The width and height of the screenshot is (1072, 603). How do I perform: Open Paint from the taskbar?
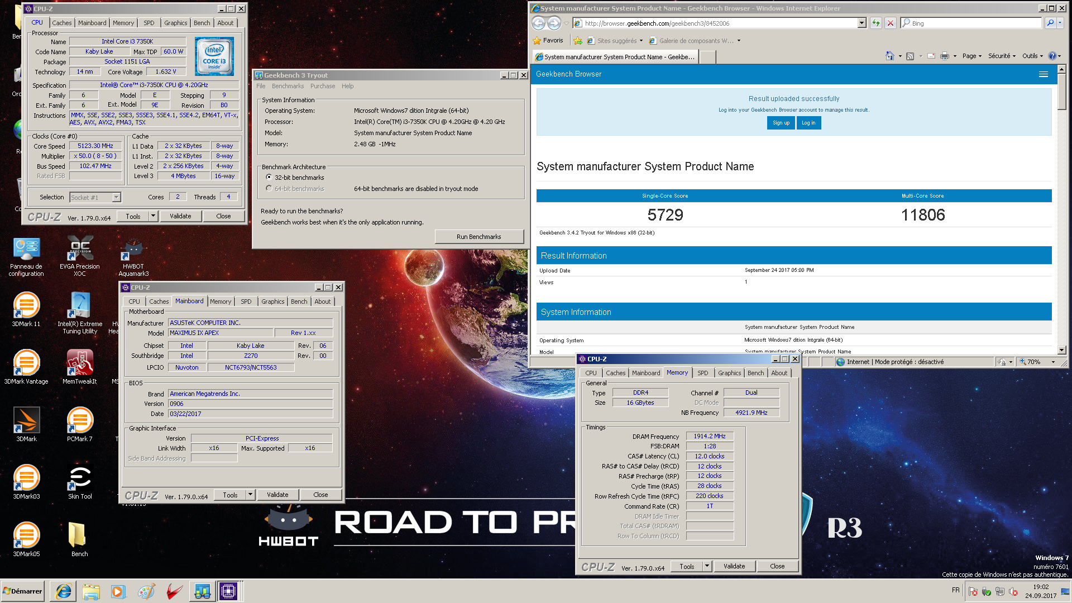click(146, 591)
